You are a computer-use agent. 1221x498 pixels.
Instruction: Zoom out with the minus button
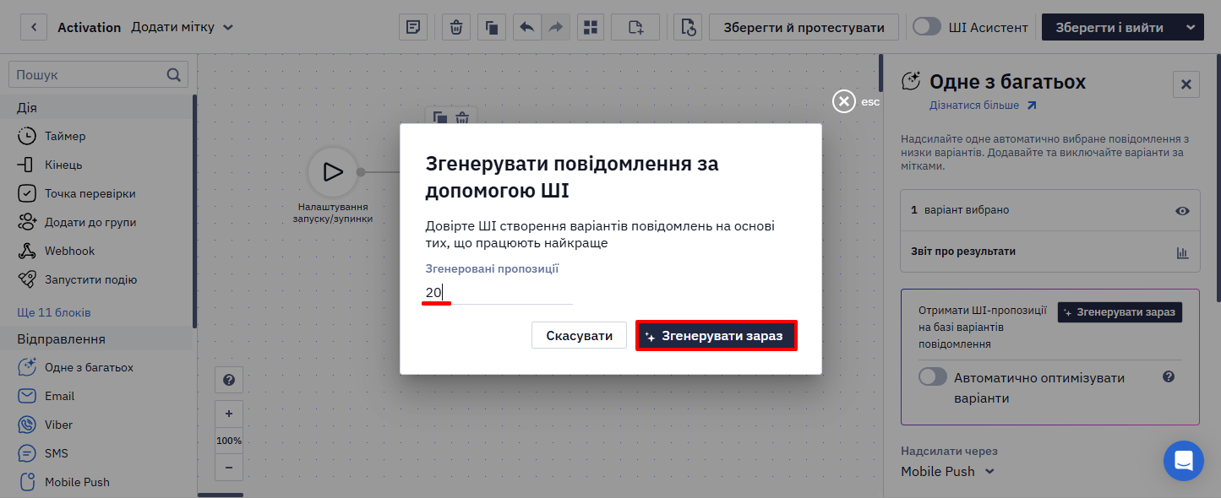pos(229,467)
